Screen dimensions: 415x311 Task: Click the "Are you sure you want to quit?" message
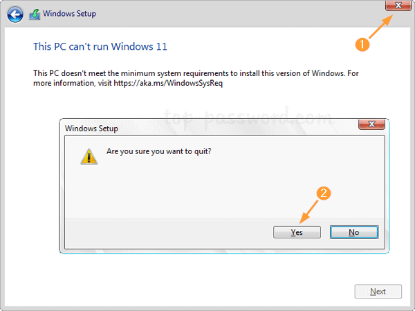[x=158, y=151]
